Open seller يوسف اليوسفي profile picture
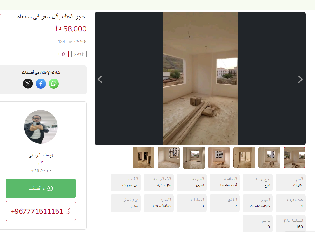The width and height of the screenshot is (315, 232). click(41, 127)
